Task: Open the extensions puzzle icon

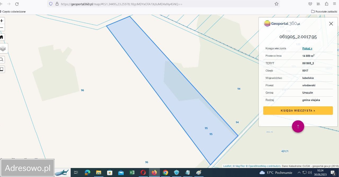Action: (x=327, y=4)
